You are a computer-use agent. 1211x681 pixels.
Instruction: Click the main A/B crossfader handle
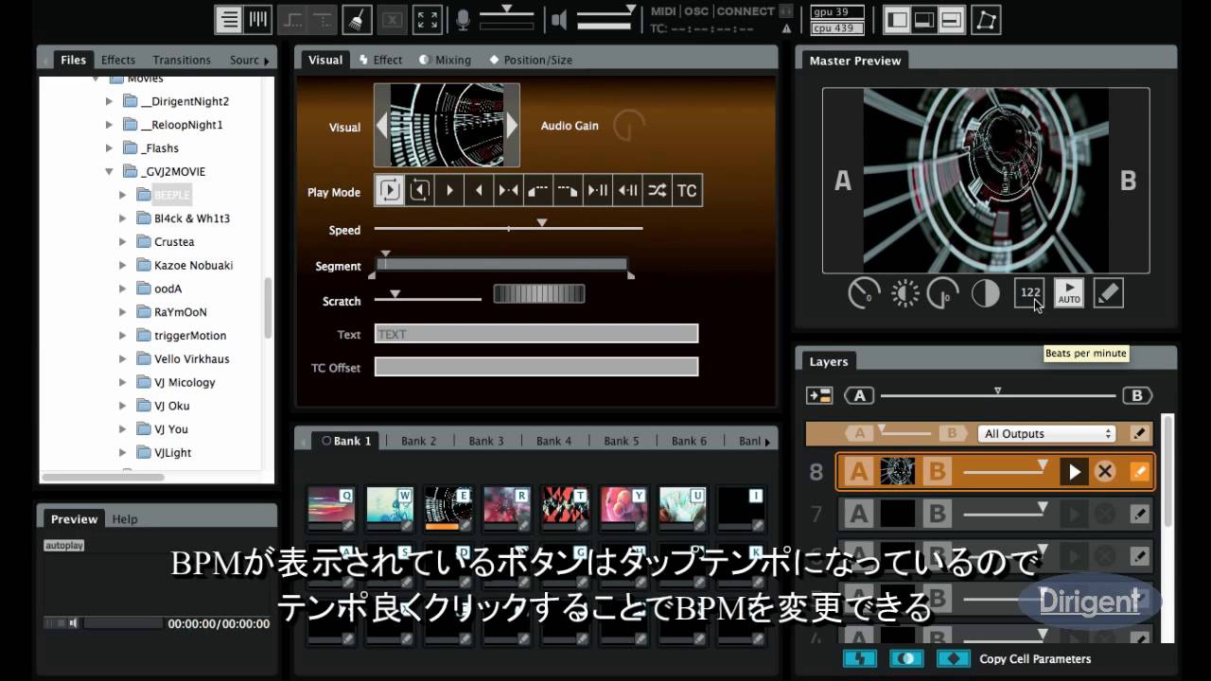pyautogui.click(x=997, y=391)
